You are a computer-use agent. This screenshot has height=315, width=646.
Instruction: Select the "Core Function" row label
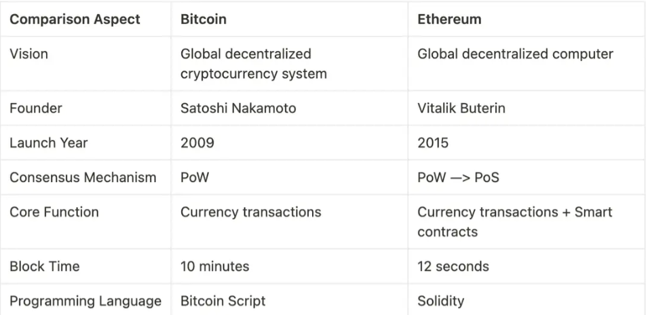tap(54, 212)
